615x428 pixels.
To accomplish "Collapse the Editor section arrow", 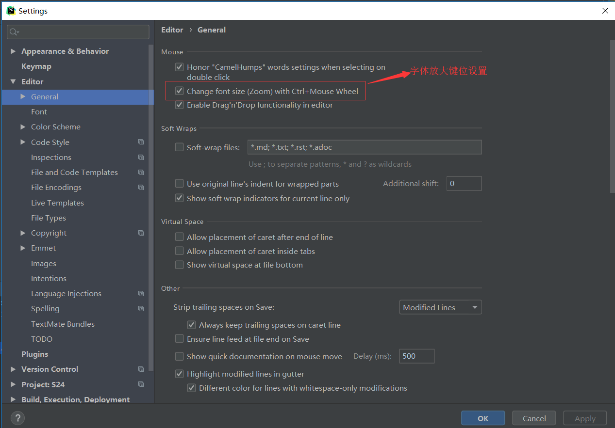I will [13, 81].
